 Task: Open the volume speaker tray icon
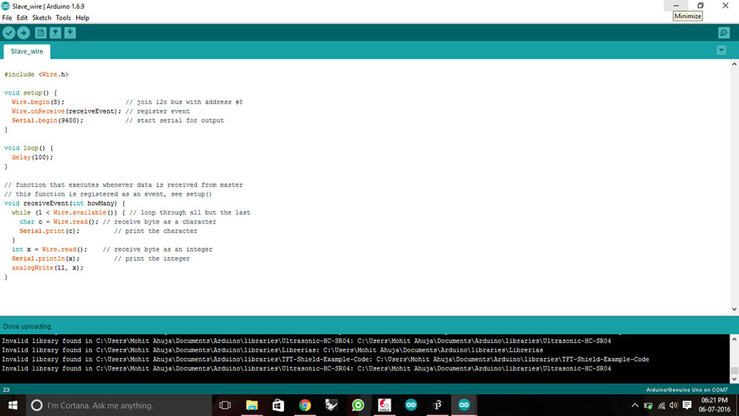[673, 406]
